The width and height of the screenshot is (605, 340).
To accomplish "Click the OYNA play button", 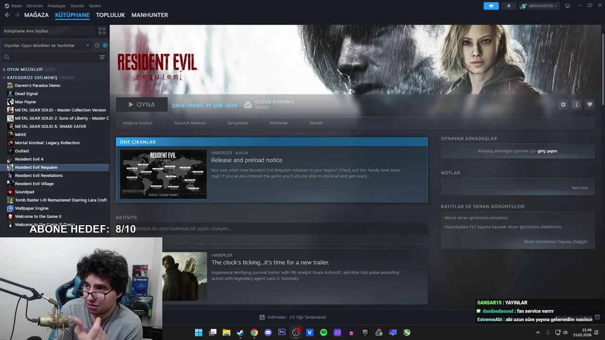I will point(142,105).
